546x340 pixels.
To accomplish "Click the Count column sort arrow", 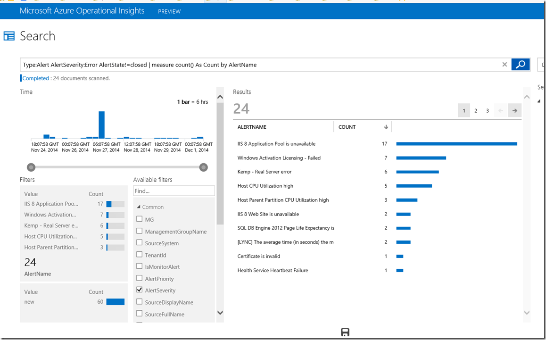I will click(386, 127).
